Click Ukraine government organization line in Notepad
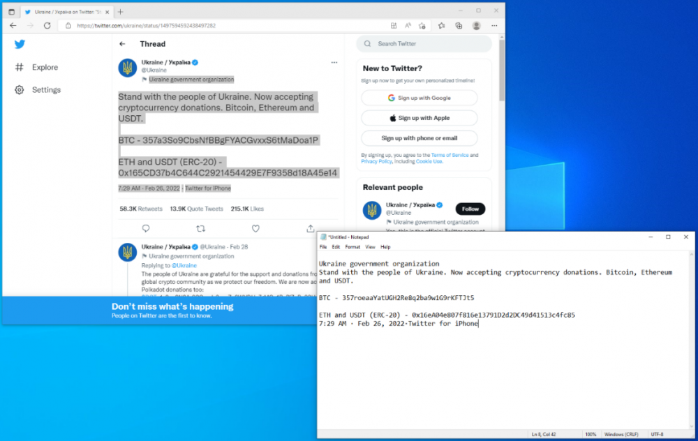This screenshot has width=698, height=441. [x=379, y=264]
